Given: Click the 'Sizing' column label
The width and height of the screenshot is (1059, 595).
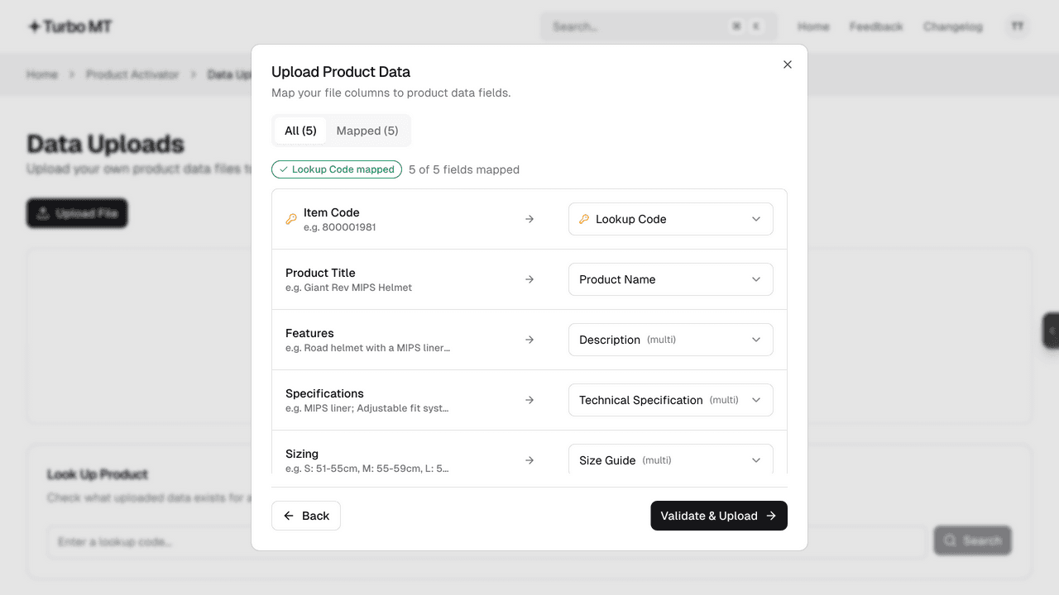Looking at the screenshot, I should pyautogui.click(x=302, y=454).
